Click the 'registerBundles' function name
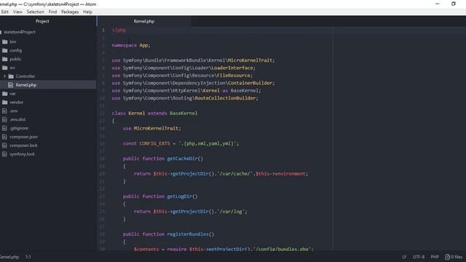466x262 pixels. point(188,234)
